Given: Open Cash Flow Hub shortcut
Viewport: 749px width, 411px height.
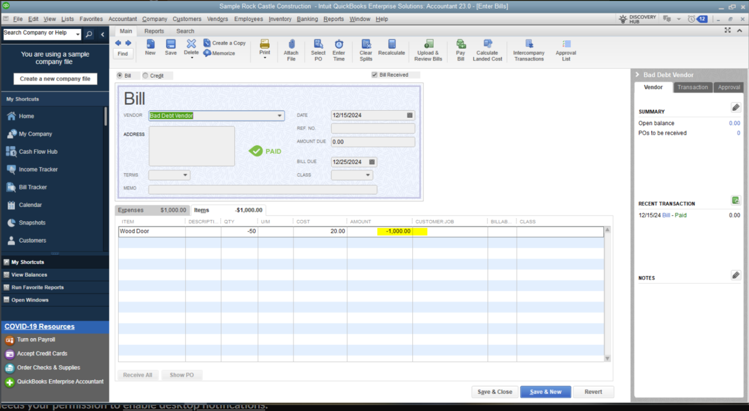Looking at the screenshot, I should pyautogui.click(x=38, y=151).
